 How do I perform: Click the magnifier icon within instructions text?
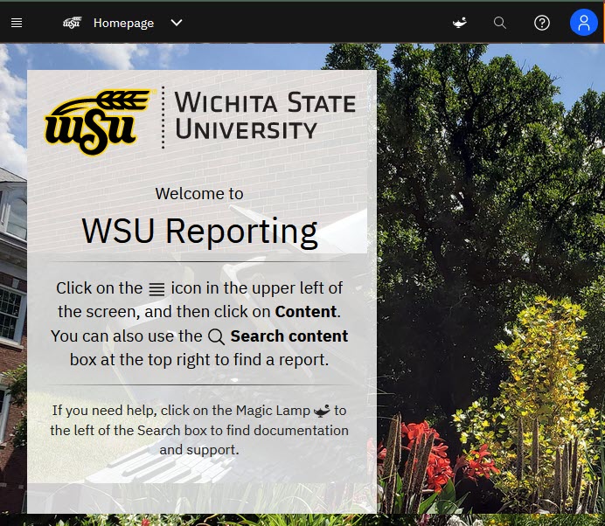[x=216, y=336]
